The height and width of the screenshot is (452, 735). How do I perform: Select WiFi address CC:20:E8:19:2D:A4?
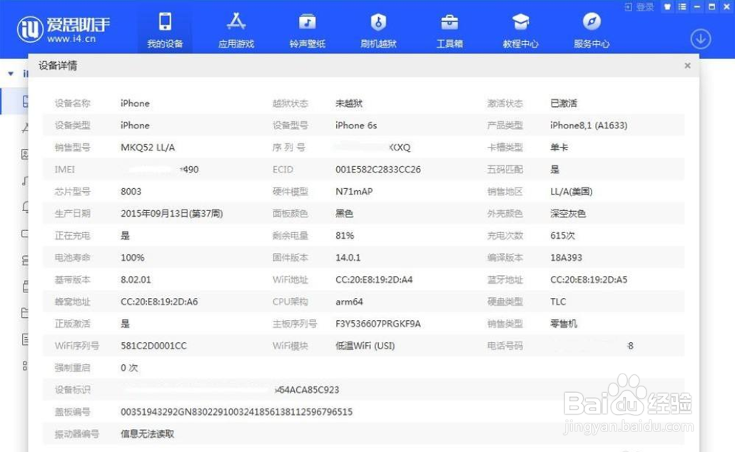click(x=374, y=279)
